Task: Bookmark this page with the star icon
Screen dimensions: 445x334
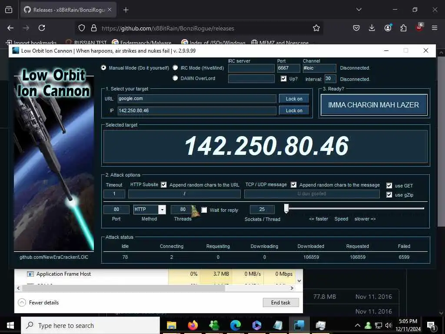Action: tap(316, 28)
